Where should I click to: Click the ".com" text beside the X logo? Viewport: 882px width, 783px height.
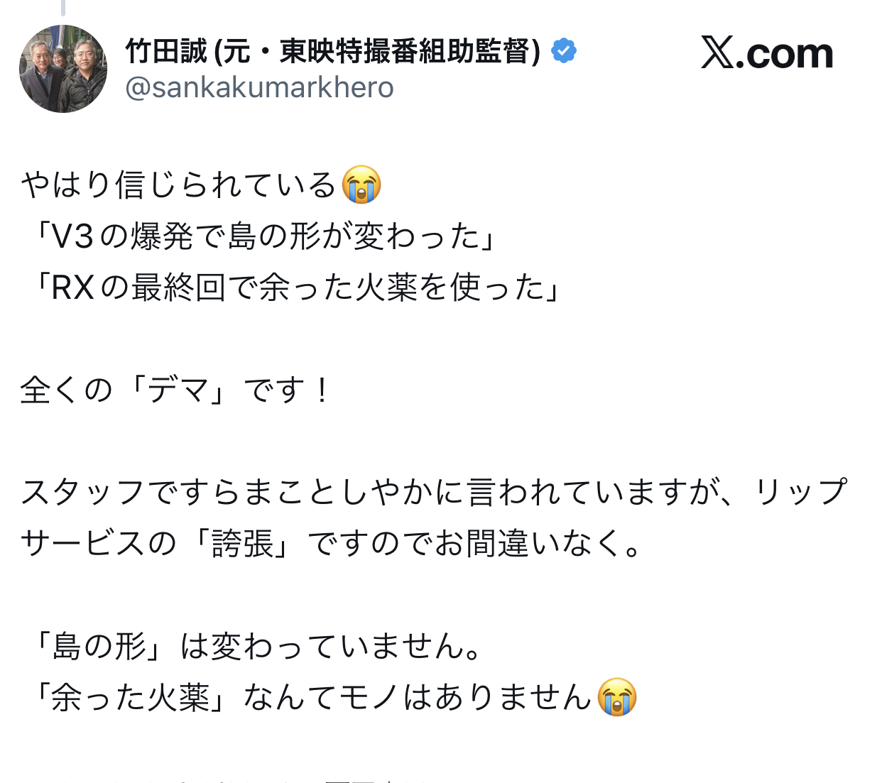785,54
